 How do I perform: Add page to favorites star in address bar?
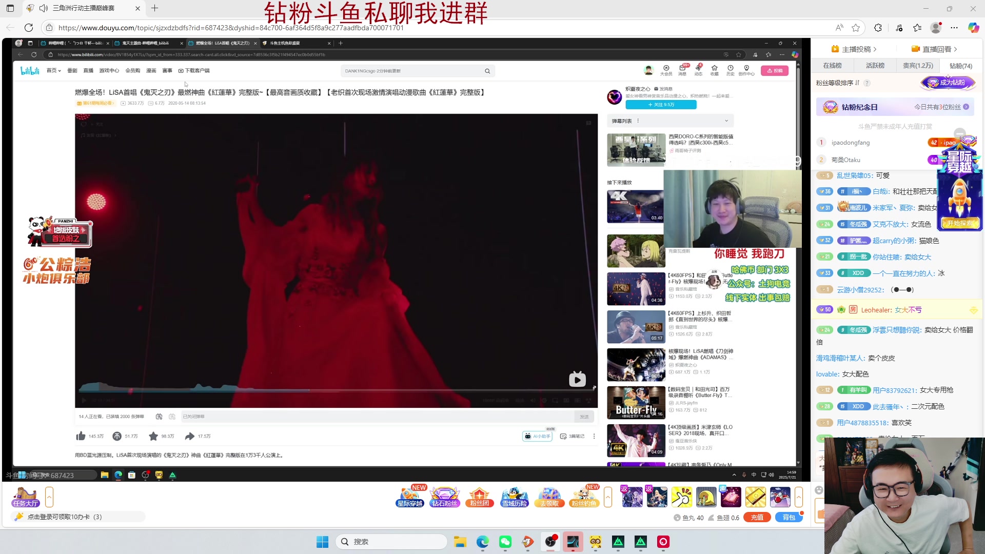tap(856, 28)
